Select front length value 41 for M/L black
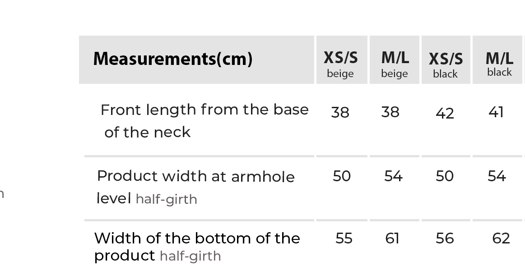This screenshot has height=275, width=525. tap(496, 112)
